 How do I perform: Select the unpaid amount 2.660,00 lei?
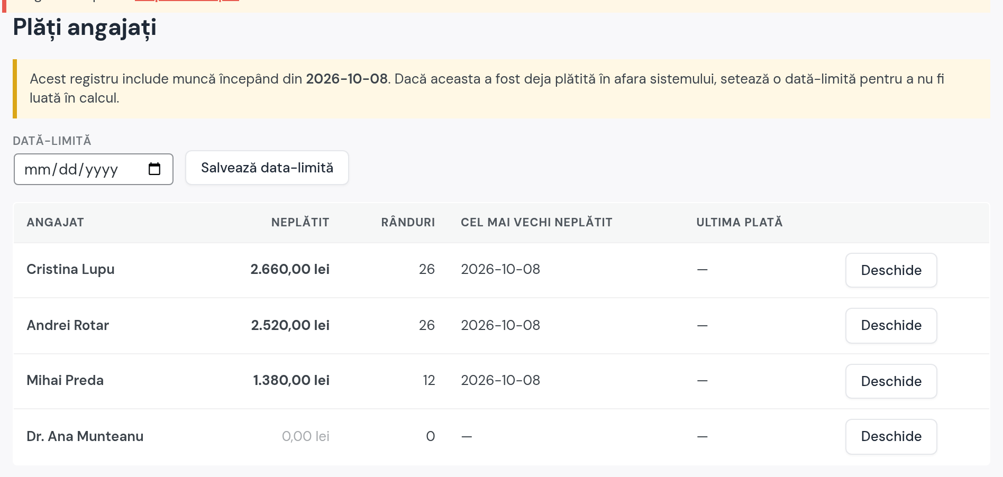click(x=290, y=269)
